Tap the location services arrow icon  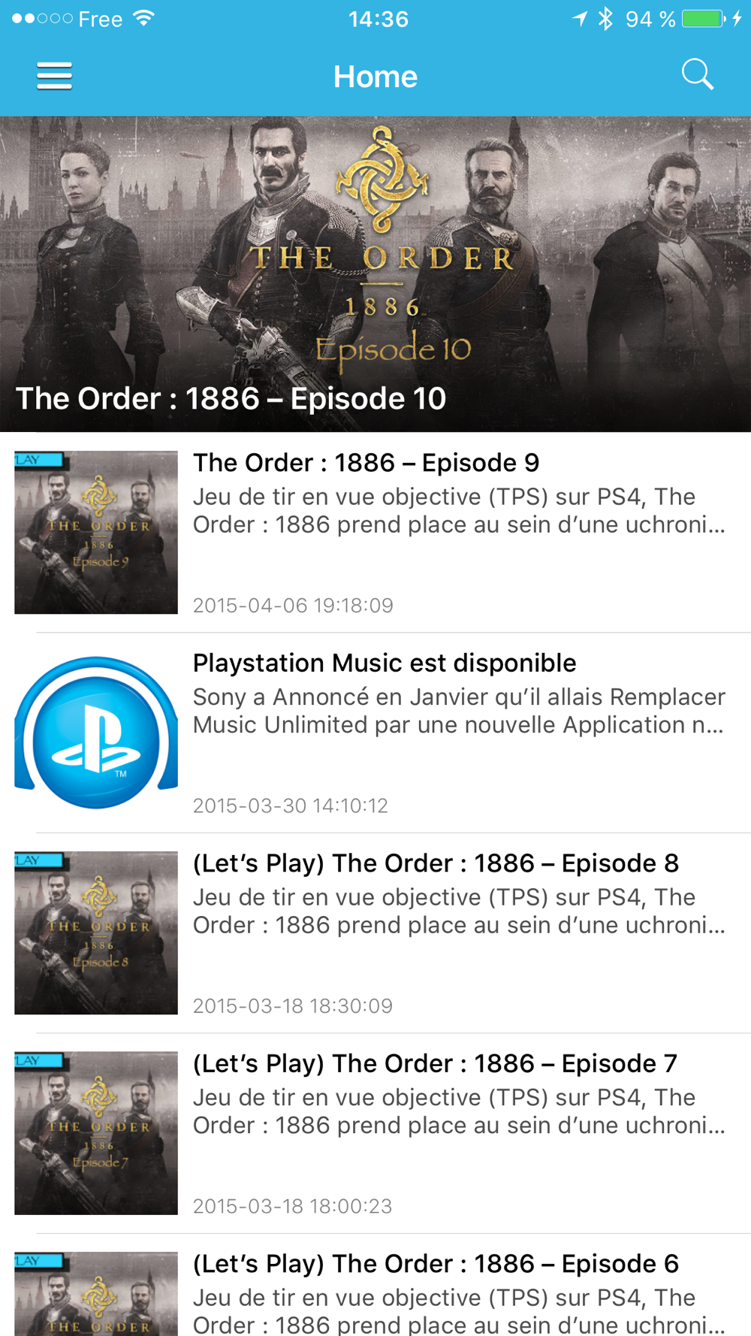tap(579, 19)
